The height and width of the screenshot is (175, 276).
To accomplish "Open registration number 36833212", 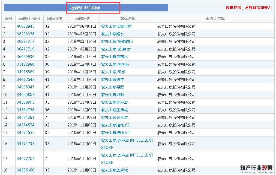I will 26,42.
